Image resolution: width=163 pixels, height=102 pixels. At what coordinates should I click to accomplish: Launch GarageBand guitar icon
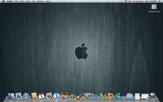80,96
